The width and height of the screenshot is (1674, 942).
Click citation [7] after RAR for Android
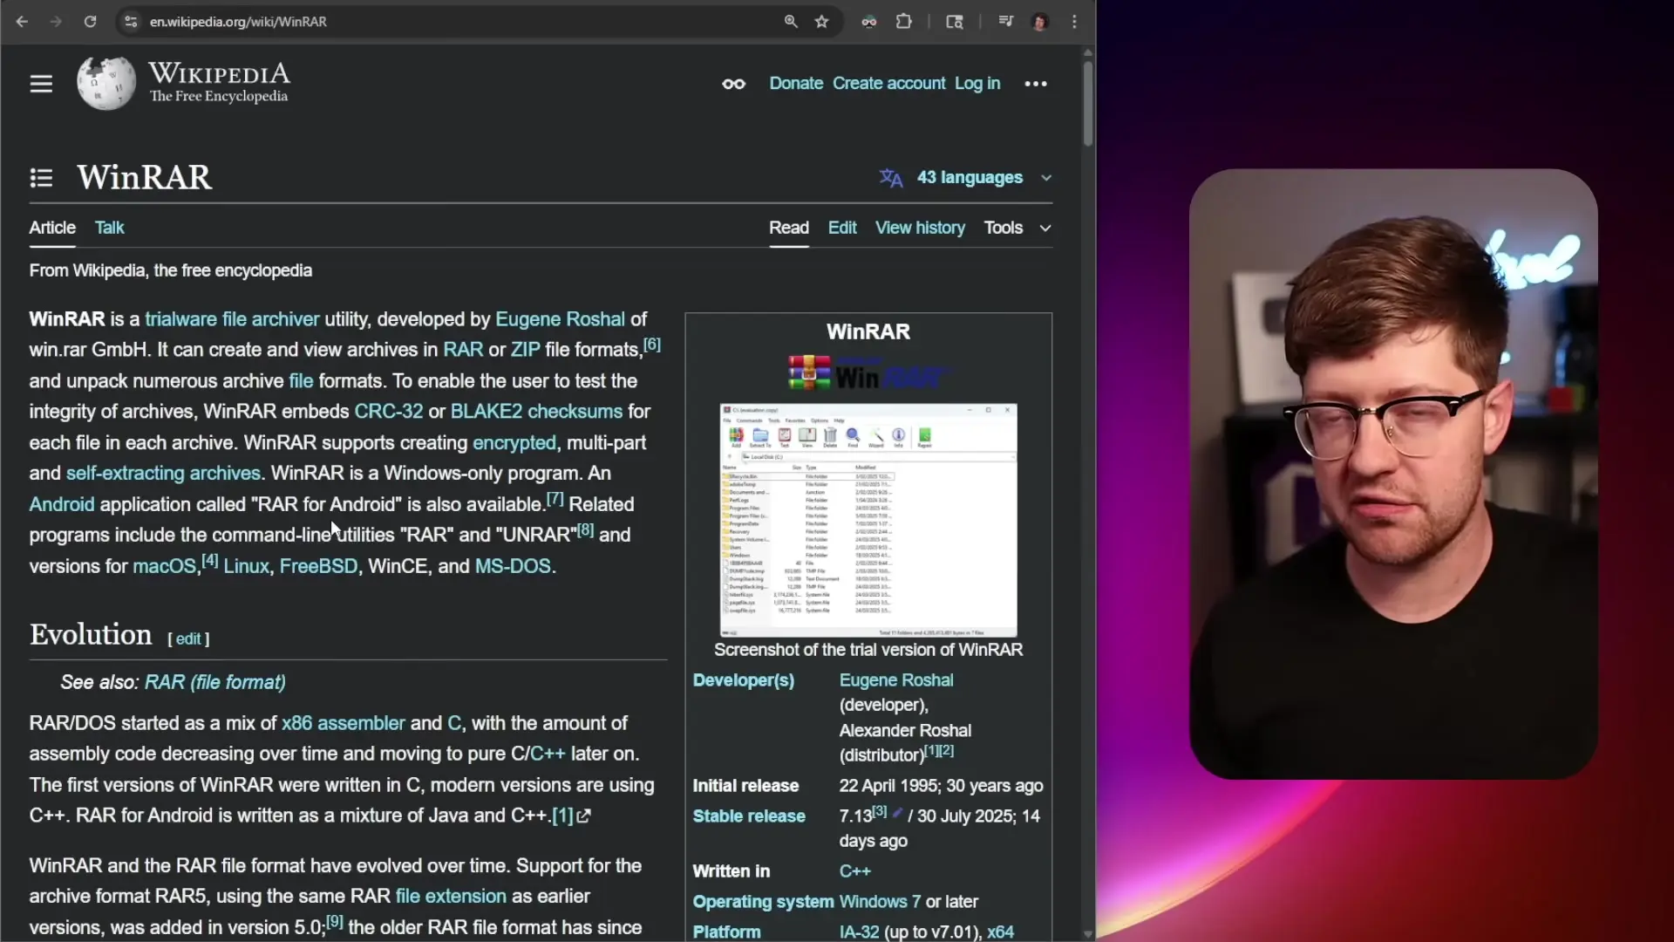(555, 500)
